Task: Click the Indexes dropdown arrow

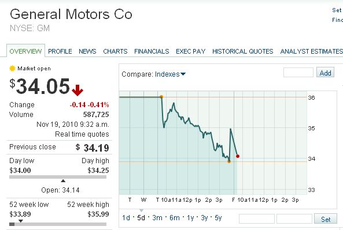Action: point(183,74)
